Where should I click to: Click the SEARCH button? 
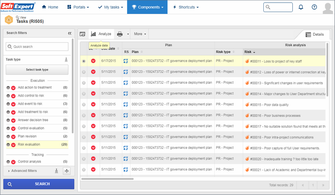tap(39, 184)
